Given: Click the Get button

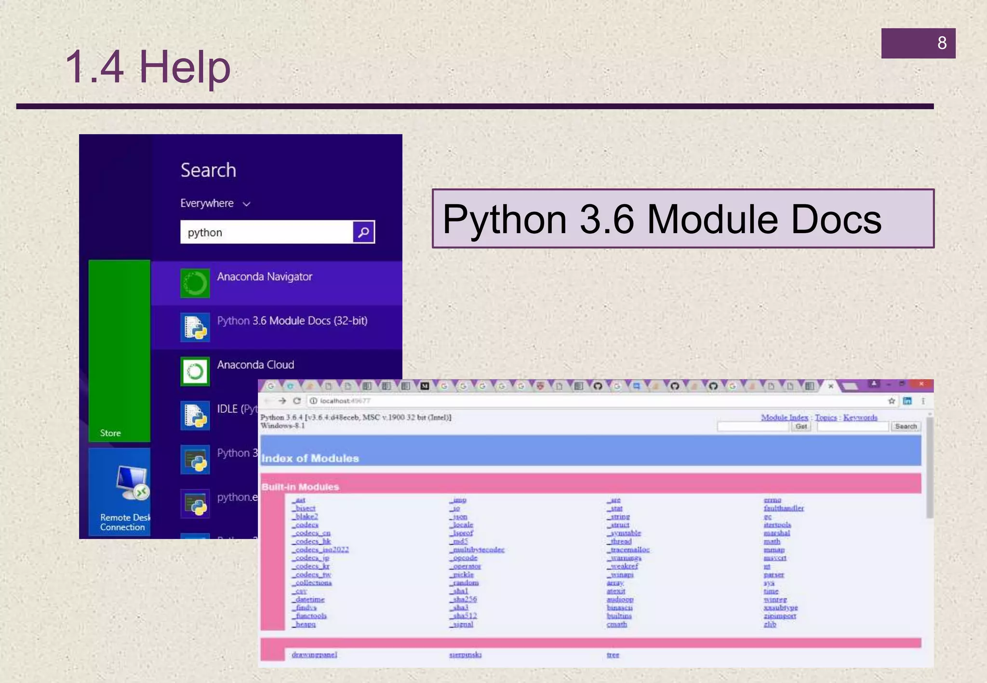Looking at the screenshot, I should 801,427.
